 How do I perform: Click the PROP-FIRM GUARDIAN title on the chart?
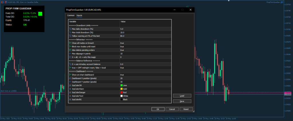pyautogui.click(x=19, y=9)
